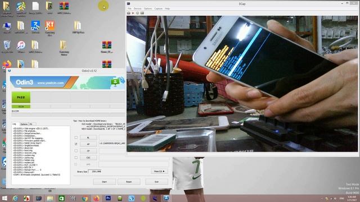
Task: Click the filmstrip icon in ECap toolbar
Action: [x=142, y=13]
